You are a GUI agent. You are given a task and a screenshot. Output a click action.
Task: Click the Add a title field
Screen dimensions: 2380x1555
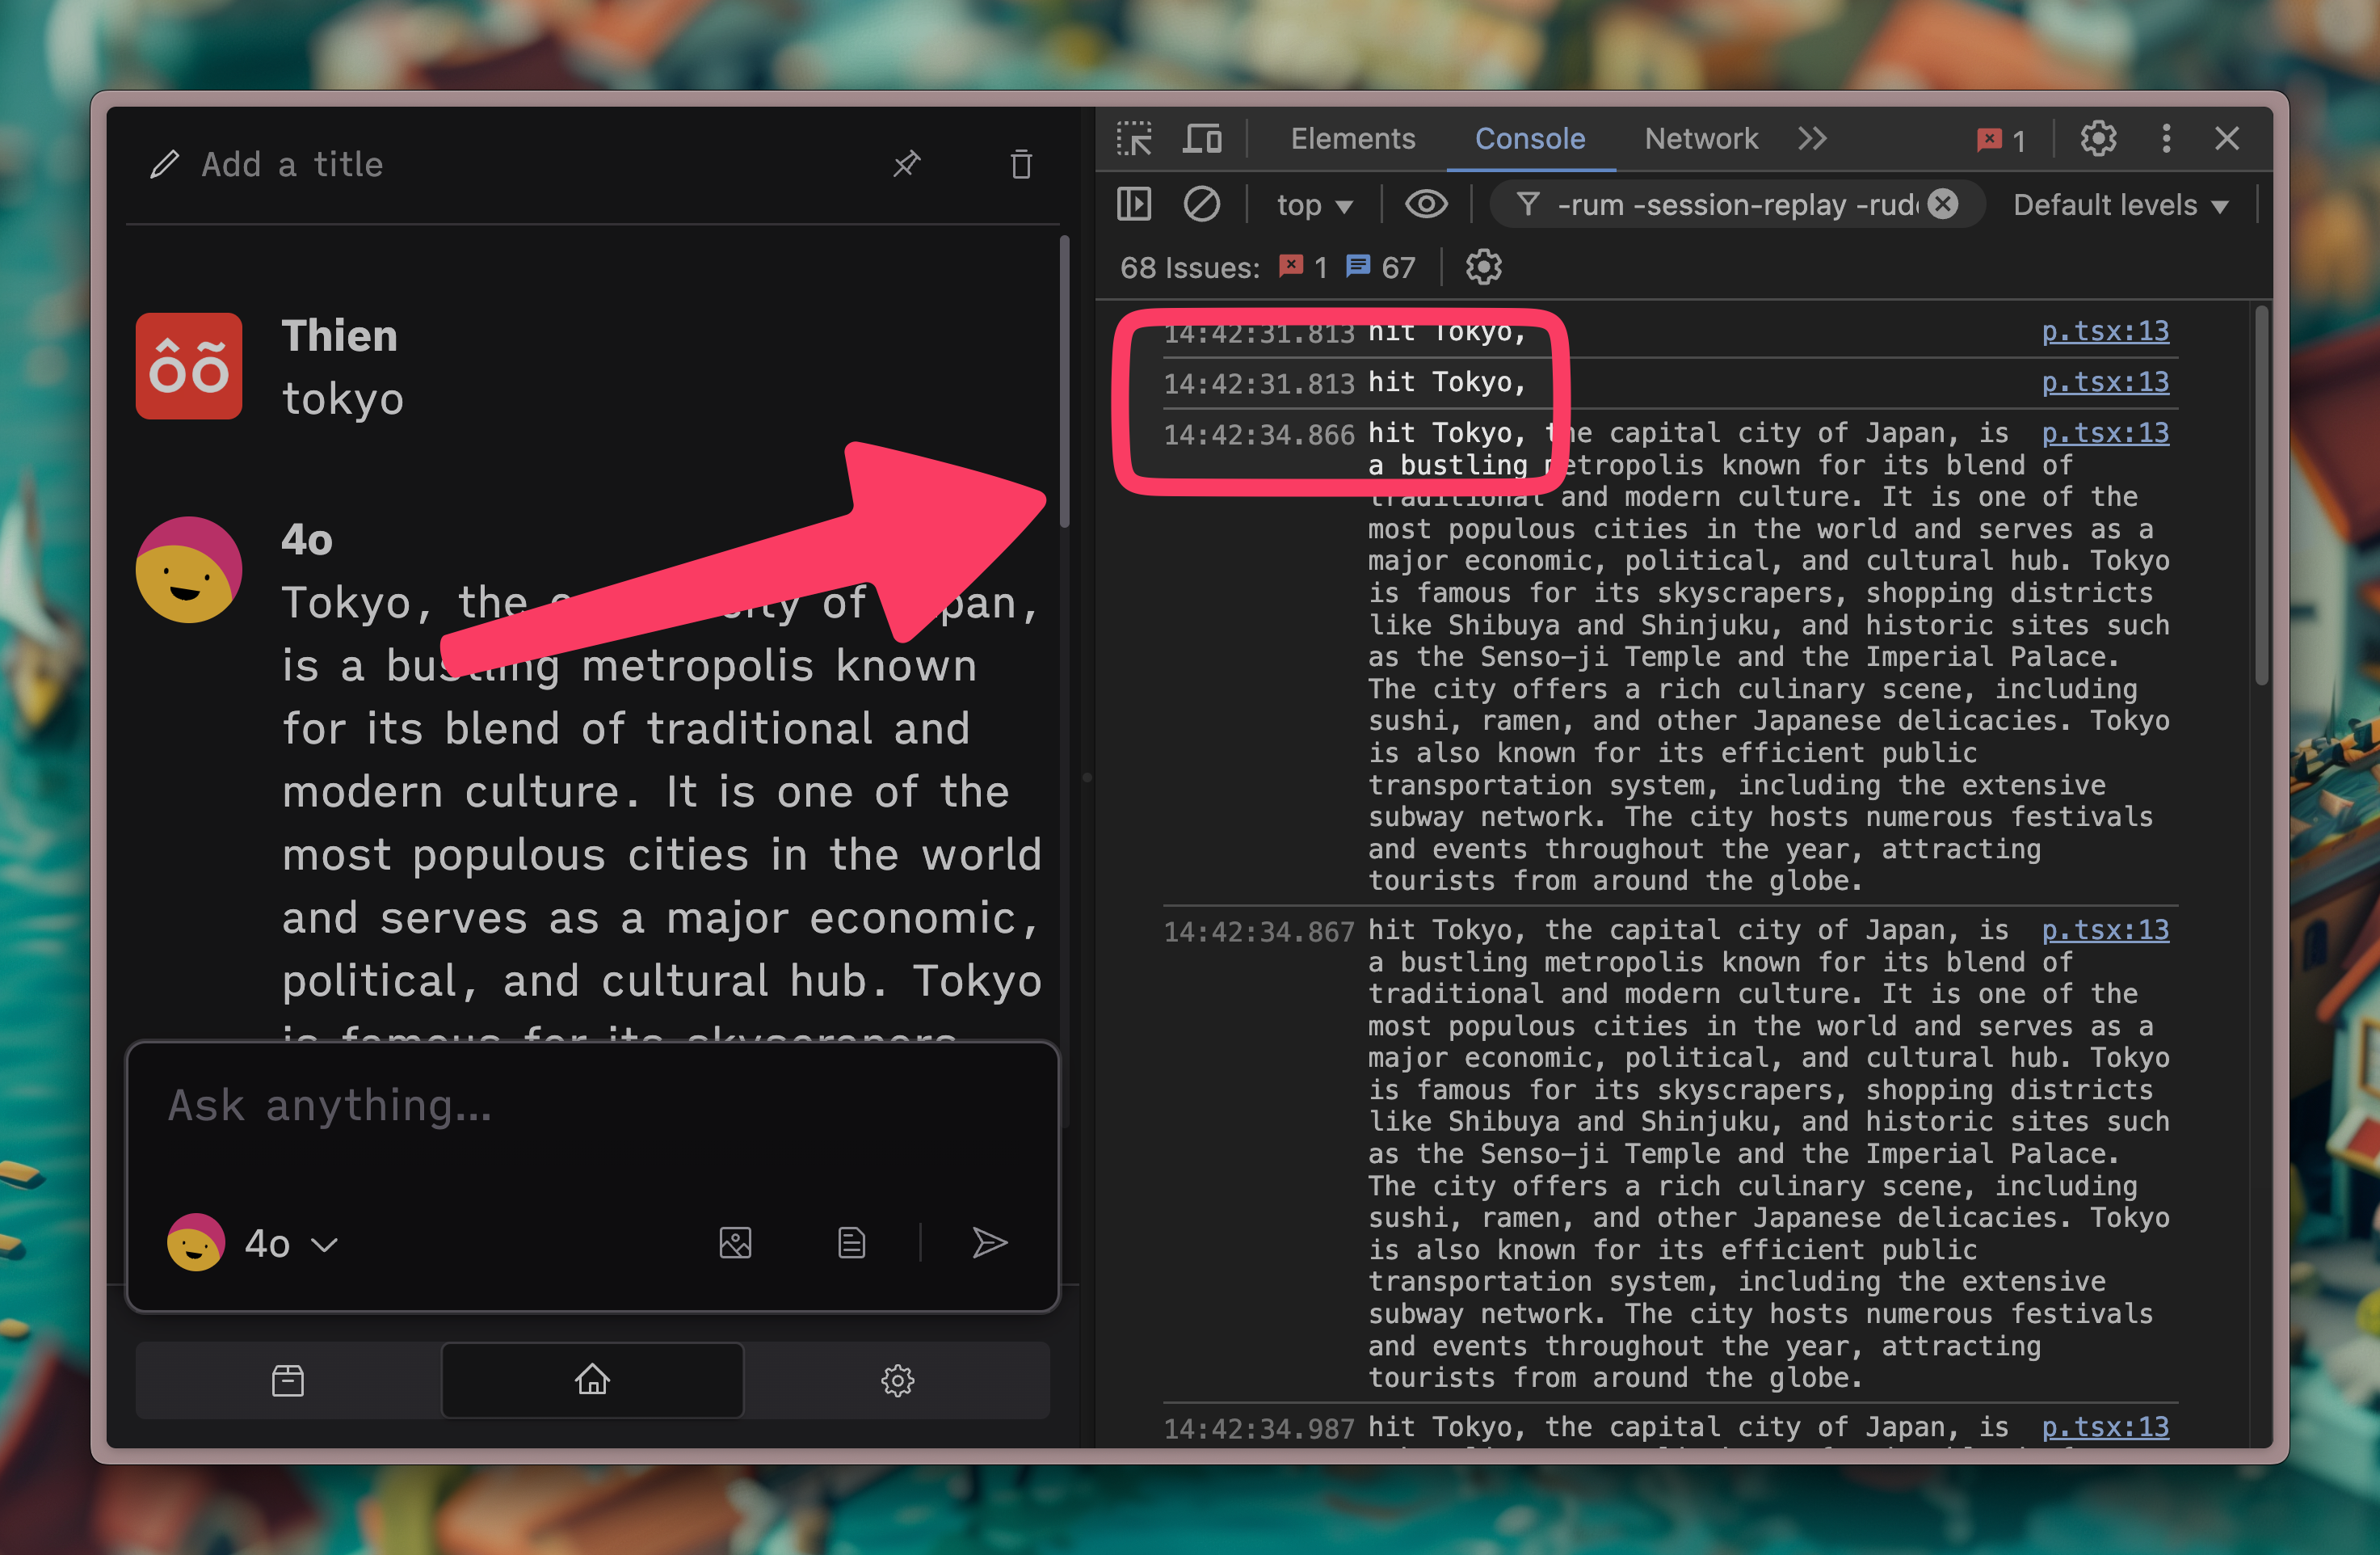point(292,164)
